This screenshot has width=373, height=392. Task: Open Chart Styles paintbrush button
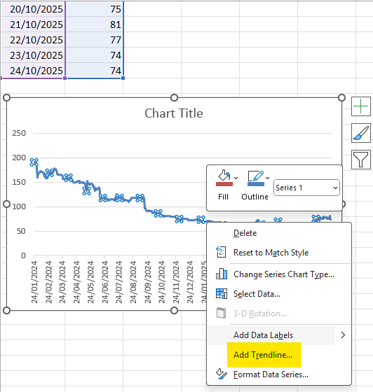[361, 133]
